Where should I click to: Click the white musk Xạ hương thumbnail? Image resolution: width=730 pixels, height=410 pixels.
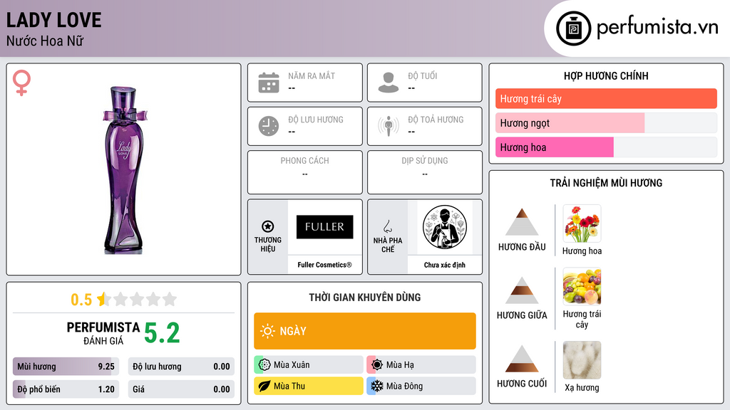[582, 360]
